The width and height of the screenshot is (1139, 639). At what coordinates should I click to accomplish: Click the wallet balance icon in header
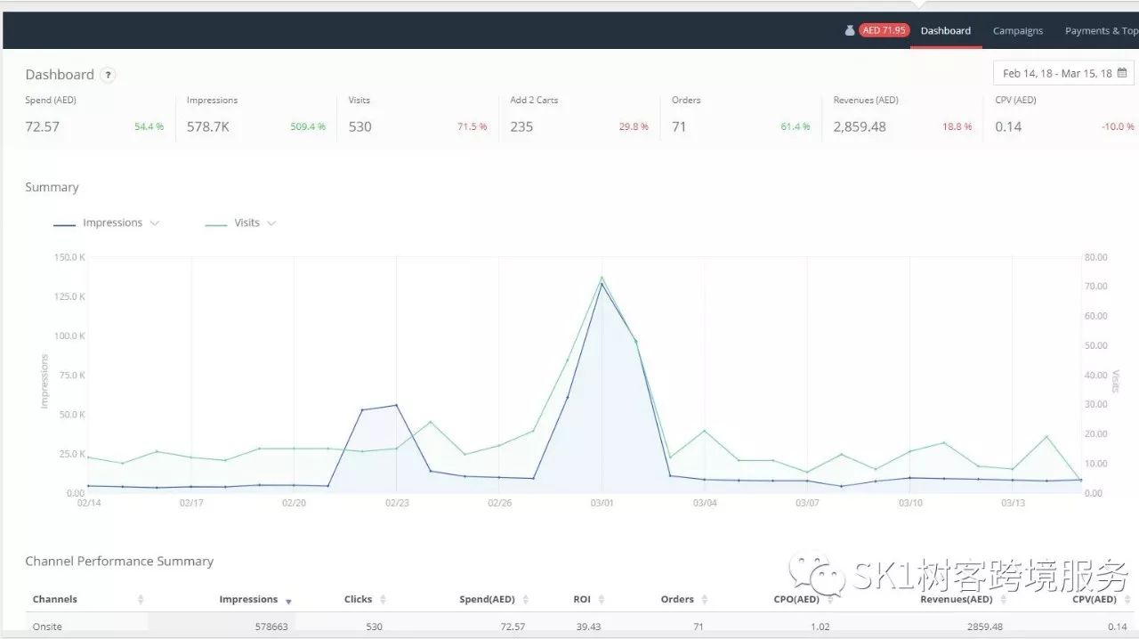[850, 30]
